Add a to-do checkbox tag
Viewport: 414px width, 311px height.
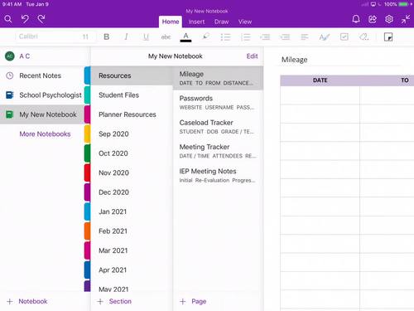344,36
